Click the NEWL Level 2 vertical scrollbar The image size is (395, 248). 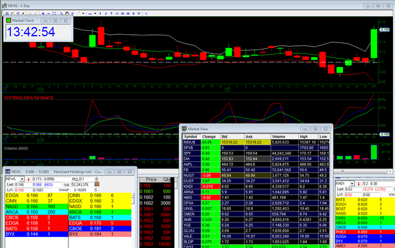(x=133, y=199)
